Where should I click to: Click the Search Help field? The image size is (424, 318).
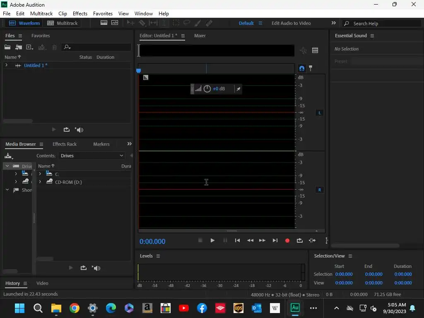click(381, 24)
